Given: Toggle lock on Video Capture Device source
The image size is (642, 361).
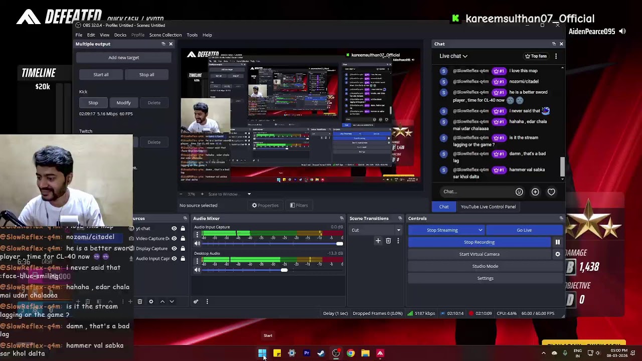Looking at the screenshot, I should [183, 239].
